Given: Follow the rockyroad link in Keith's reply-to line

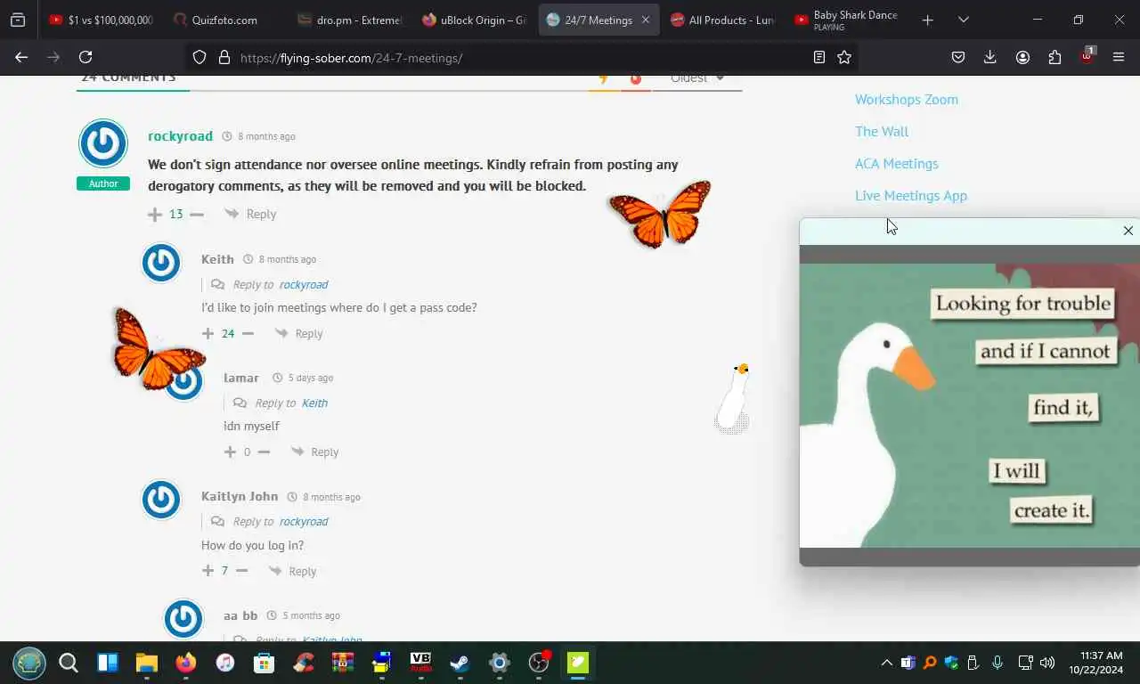Looking at the screenshot, I should (x=304, y=284).
